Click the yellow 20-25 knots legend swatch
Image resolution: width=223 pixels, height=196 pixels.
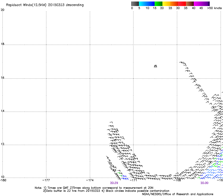click(x=166, y=4)
